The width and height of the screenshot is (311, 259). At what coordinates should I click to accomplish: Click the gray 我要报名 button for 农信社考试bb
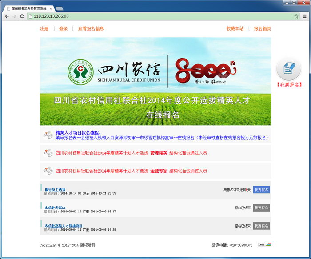[261, 208]
